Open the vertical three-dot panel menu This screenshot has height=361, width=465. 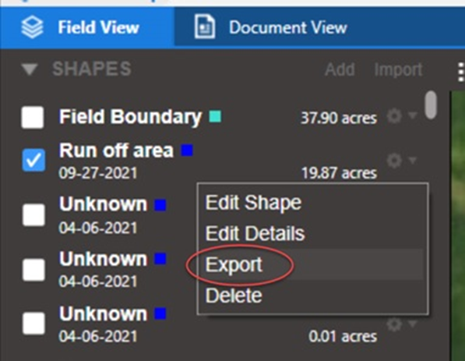pyautogui.click(x=460, y=72)
